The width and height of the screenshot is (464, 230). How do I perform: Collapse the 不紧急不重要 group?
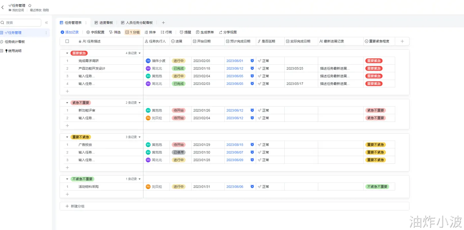(x=67, y=179)
